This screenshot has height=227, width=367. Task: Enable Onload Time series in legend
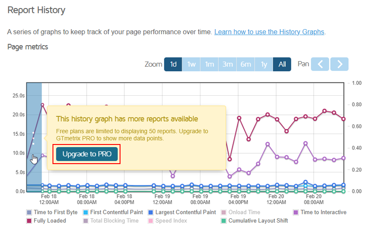tap(241, 212)
